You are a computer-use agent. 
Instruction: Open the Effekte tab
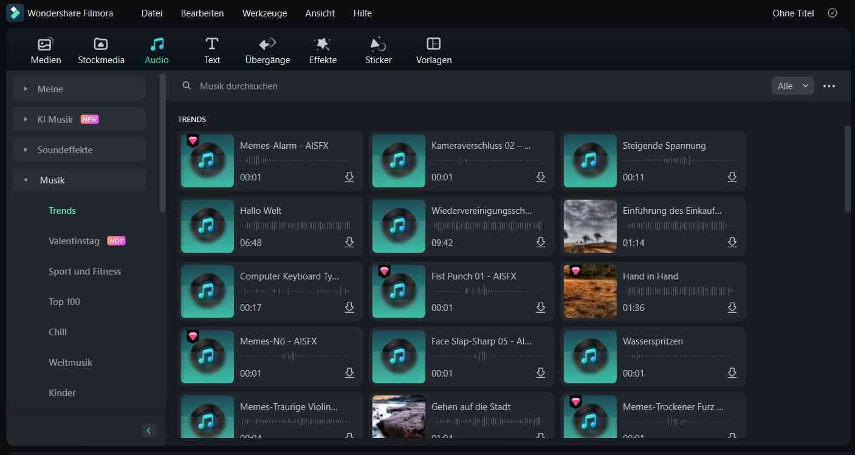click(323, 50)
